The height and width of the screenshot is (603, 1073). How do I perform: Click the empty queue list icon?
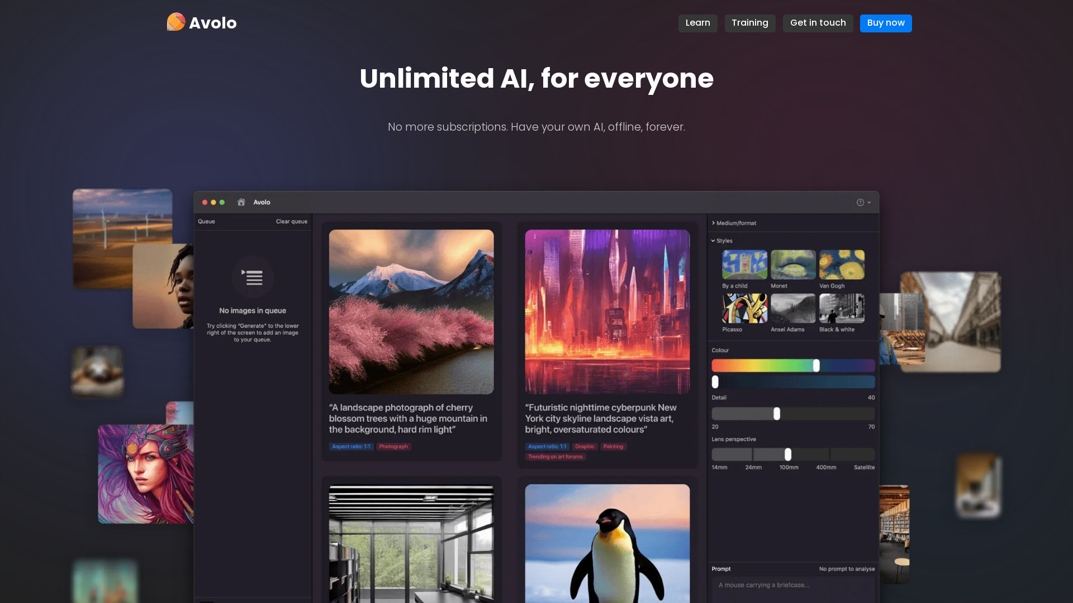tap(253, 277)
